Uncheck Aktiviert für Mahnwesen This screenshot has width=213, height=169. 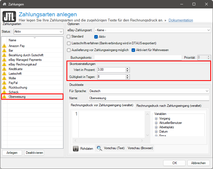point(133,50)
